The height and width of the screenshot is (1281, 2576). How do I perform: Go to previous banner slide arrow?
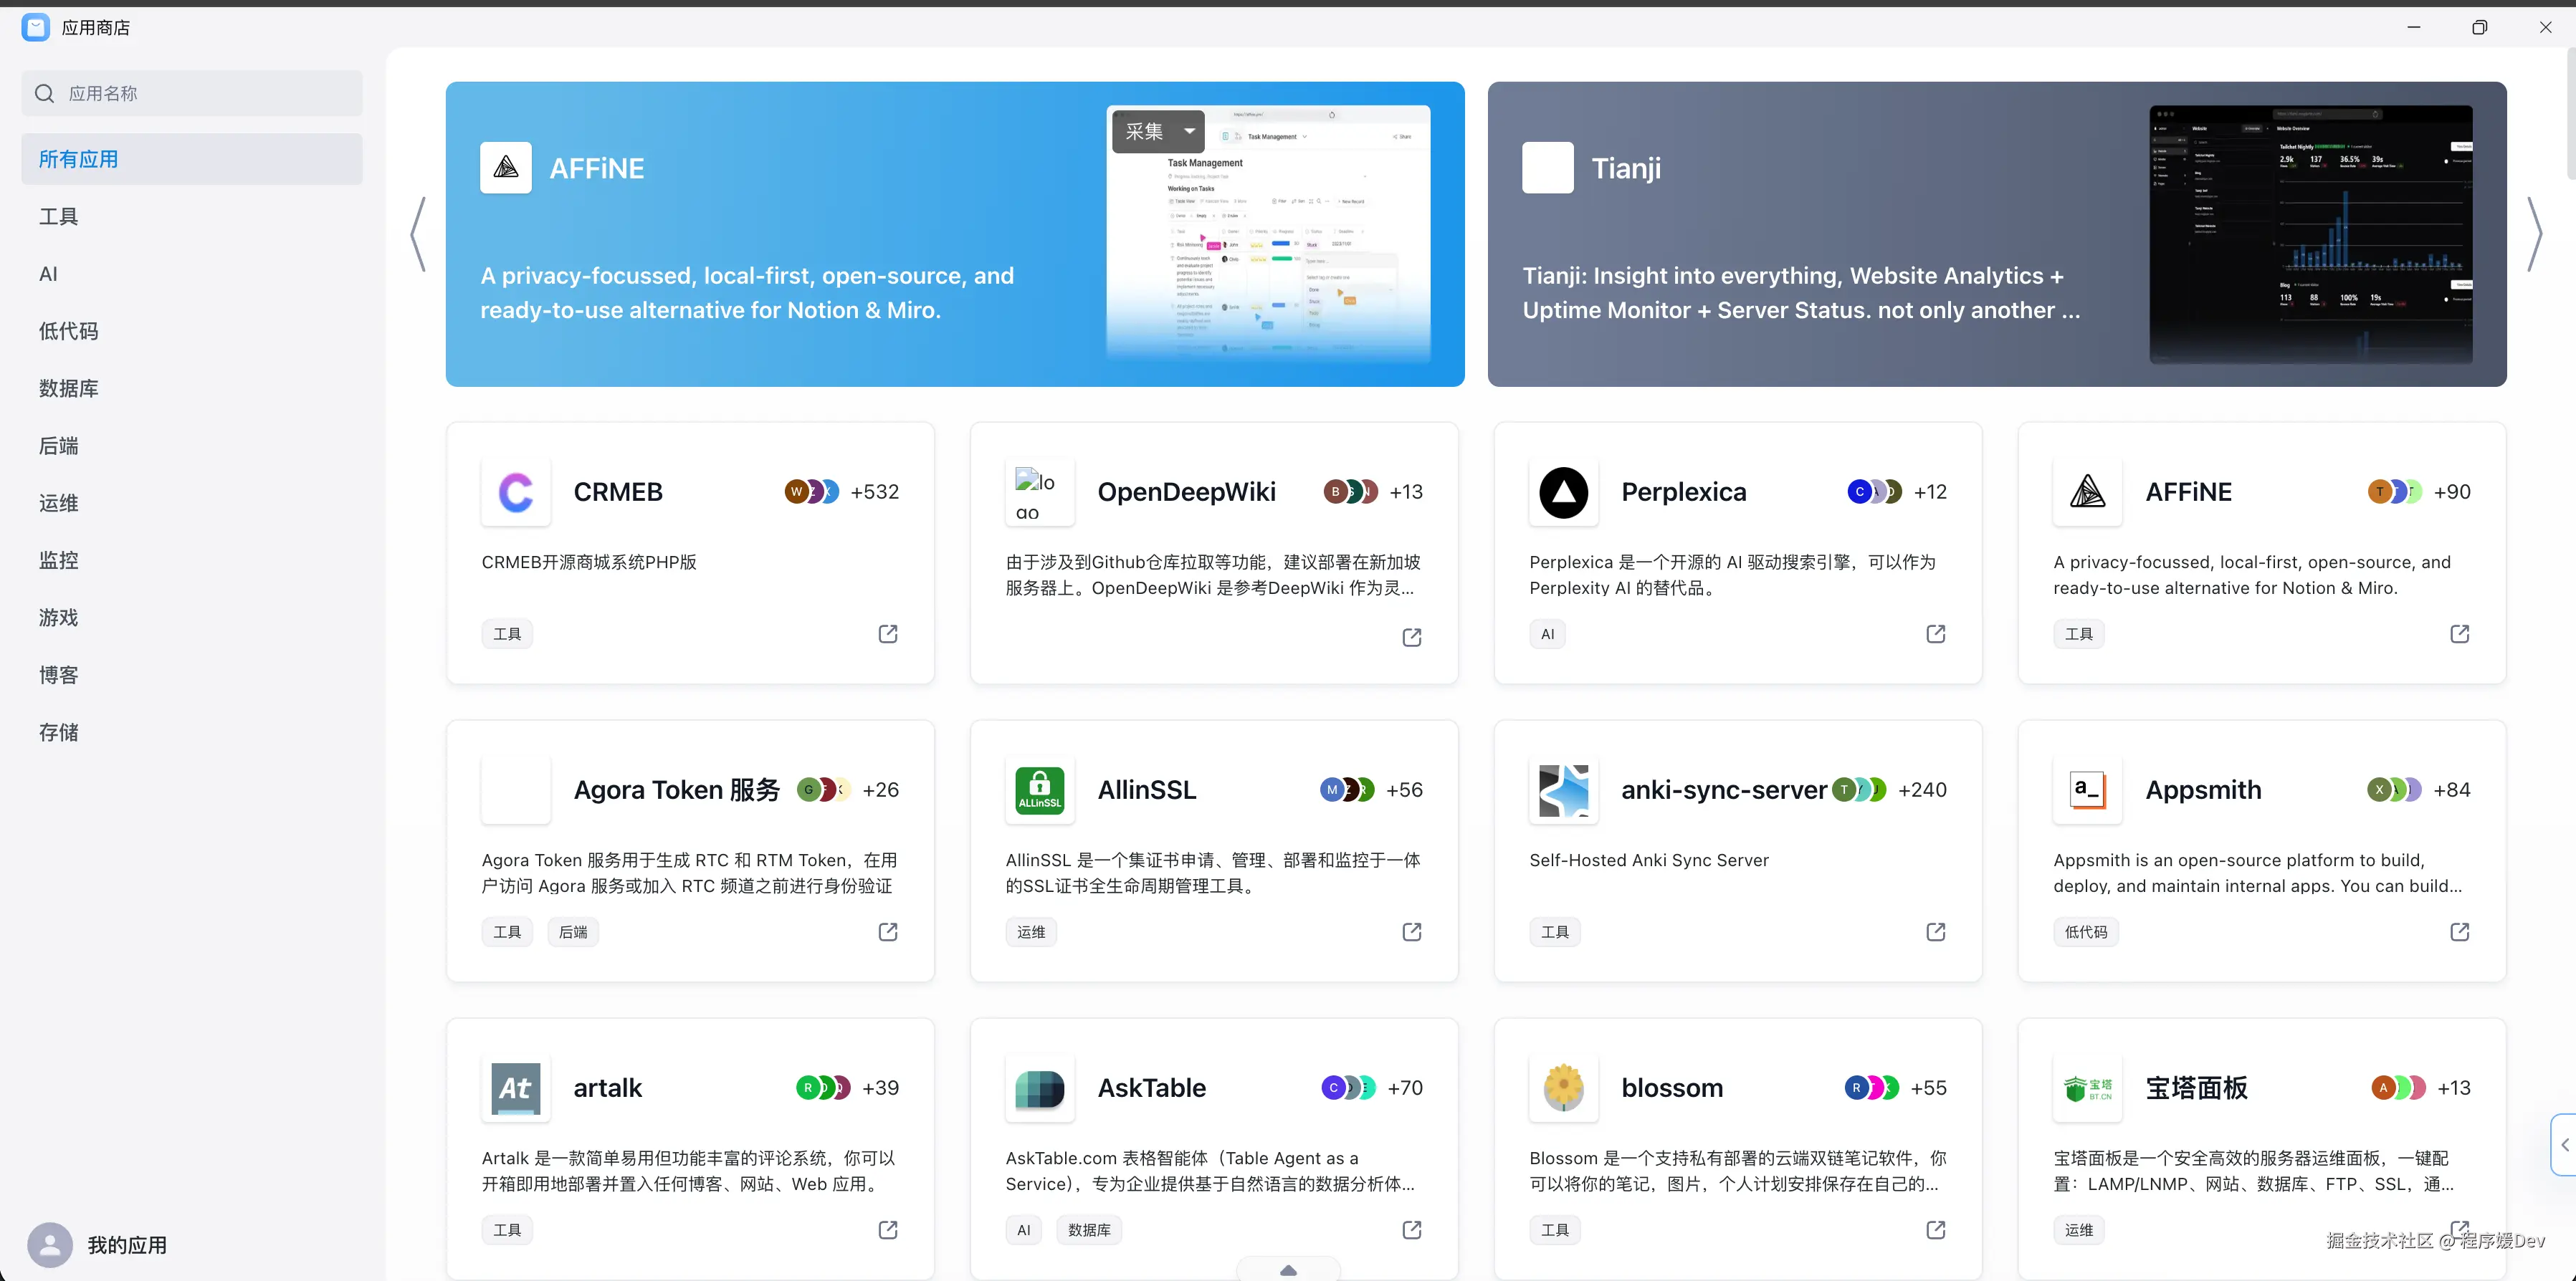pyautogui.click(x=418, y=234)
